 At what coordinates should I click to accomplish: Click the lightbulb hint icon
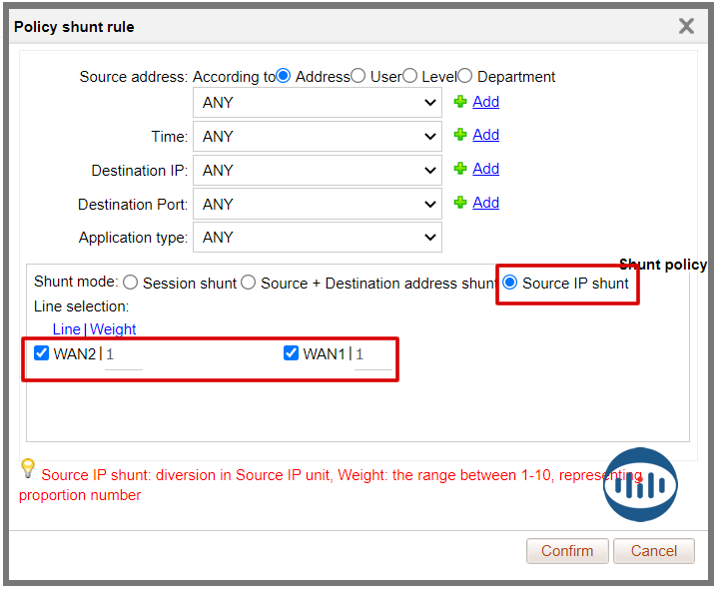coord(28,468)
